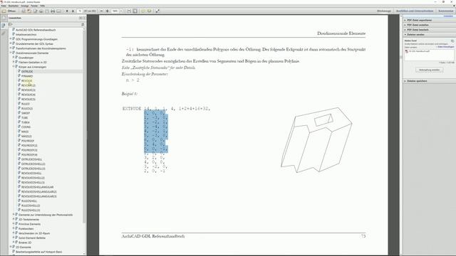456x256 pixels.
Task: Open the zoom percentage dropdown arrow
Action: [x=121, y=11]
